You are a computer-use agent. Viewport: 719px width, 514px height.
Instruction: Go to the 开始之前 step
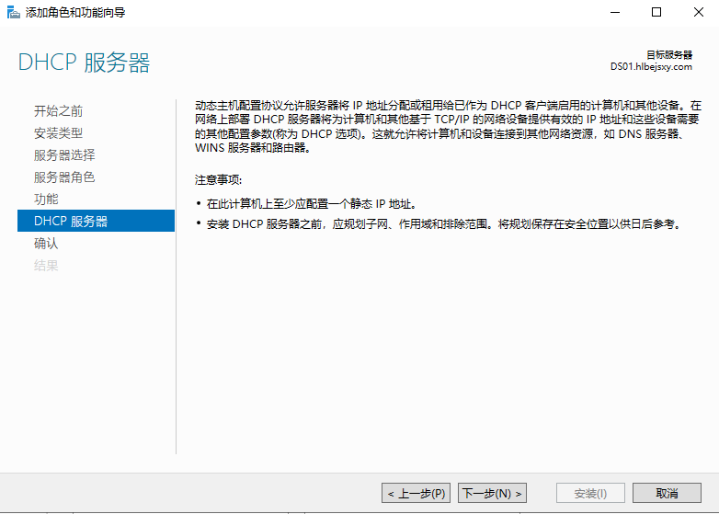coord(58,111)
